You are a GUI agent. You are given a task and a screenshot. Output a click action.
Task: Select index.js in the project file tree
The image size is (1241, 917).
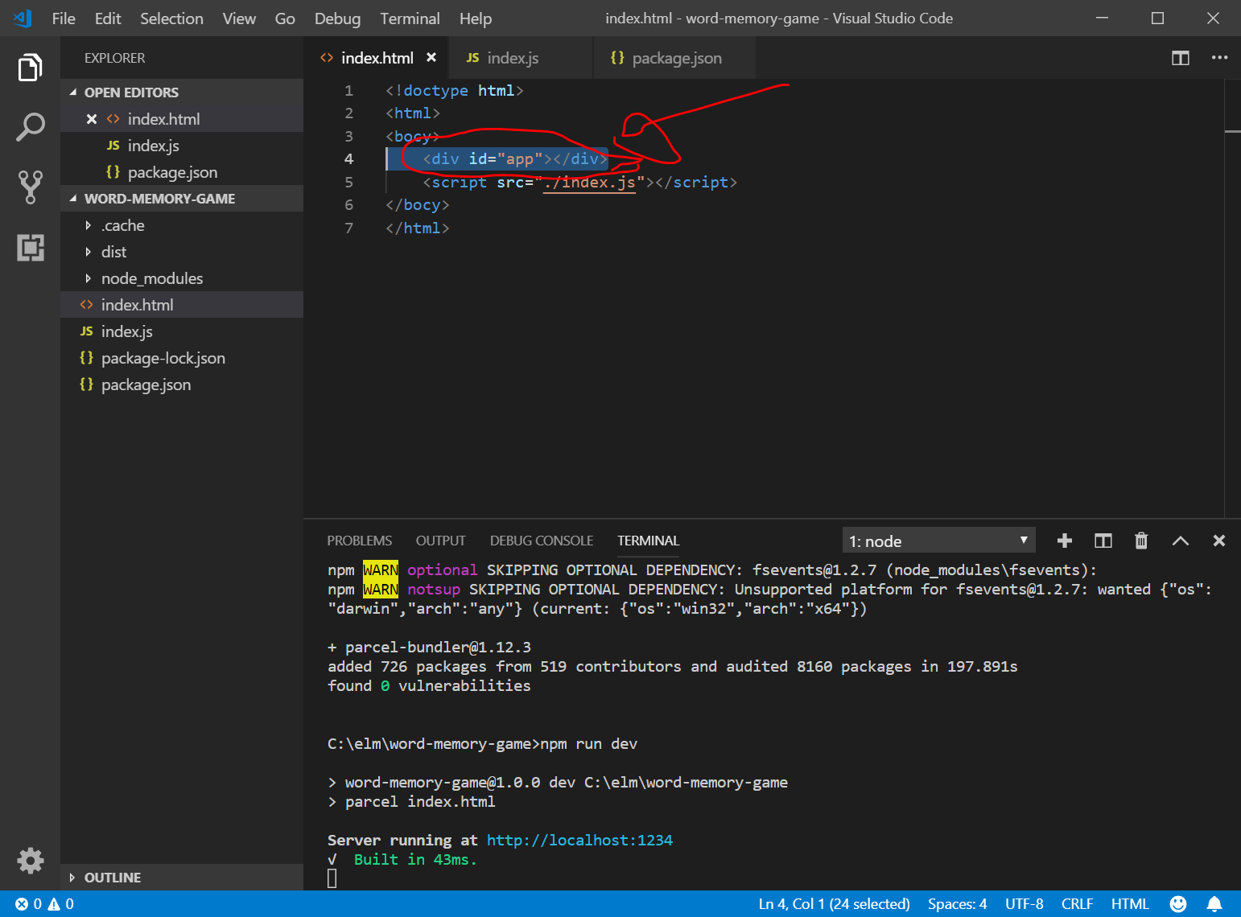(x=182, y=331)
